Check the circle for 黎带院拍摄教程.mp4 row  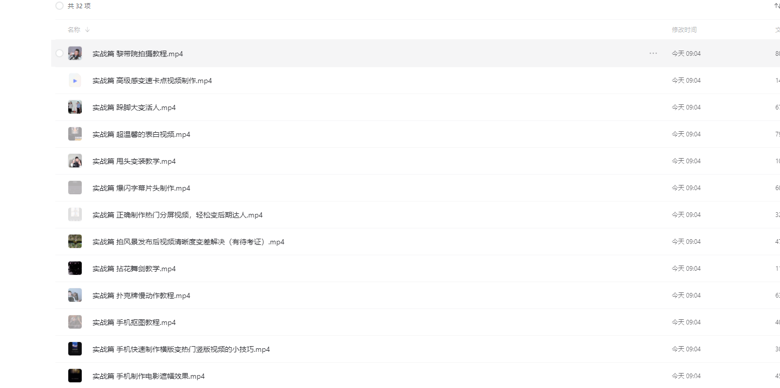click(x=59, y=53)
